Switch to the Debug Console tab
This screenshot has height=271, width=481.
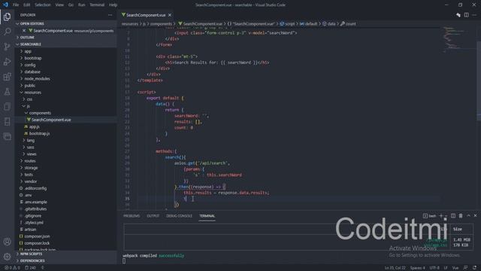[179, 216]
